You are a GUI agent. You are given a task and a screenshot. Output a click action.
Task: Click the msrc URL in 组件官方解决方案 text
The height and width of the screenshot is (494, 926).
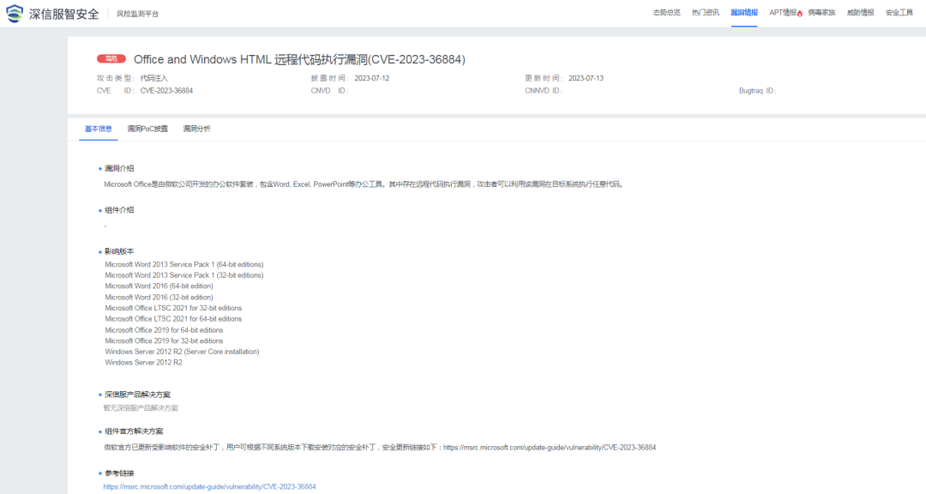tap(550, 448)
